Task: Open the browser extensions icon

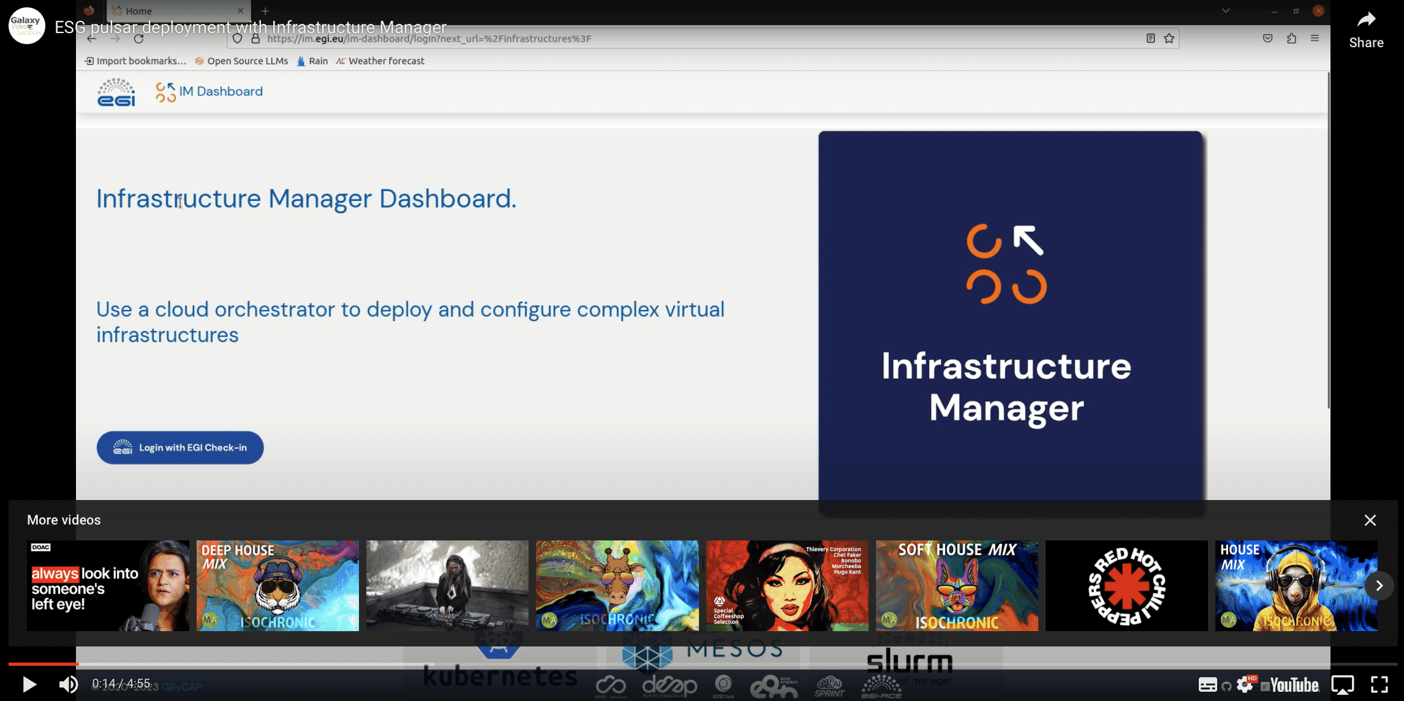Action: (1291, 39)
